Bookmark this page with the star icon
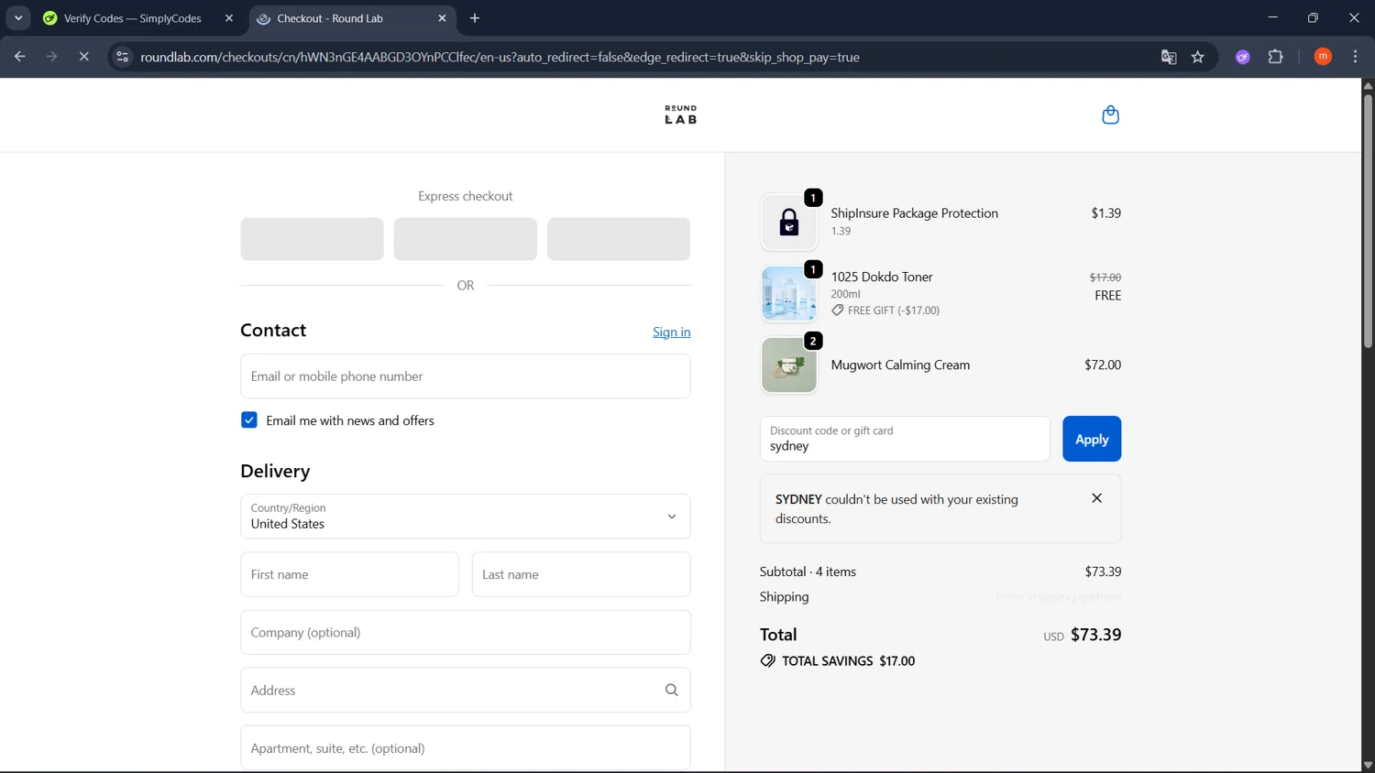Image resolution: width=1375 pixels, height=773 pixels. click(1197, 57)
